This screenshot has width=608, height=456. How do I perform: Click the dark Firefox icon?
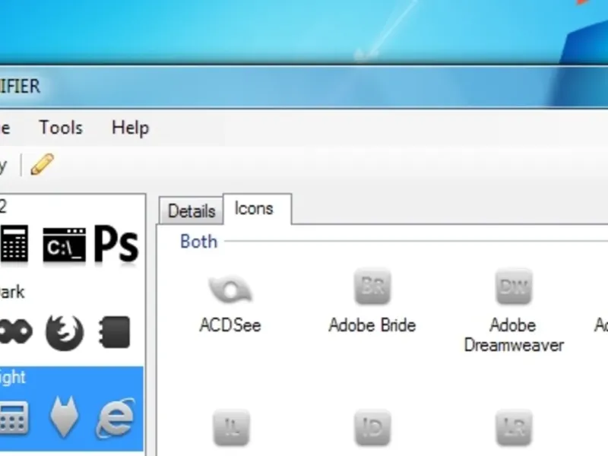click(x=65, y=332)
